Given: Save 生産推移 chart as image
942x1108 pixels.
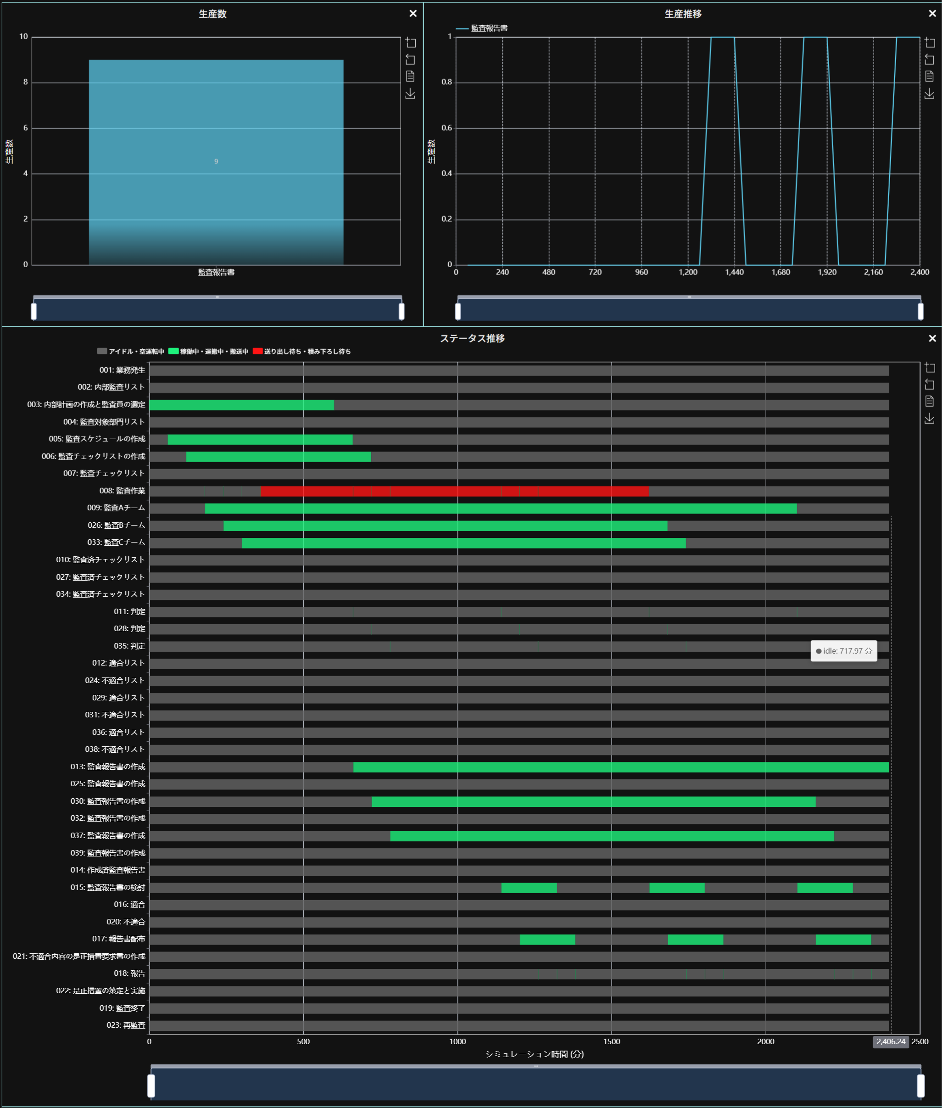Looking at the screenshot, I should tap(929, 94).
